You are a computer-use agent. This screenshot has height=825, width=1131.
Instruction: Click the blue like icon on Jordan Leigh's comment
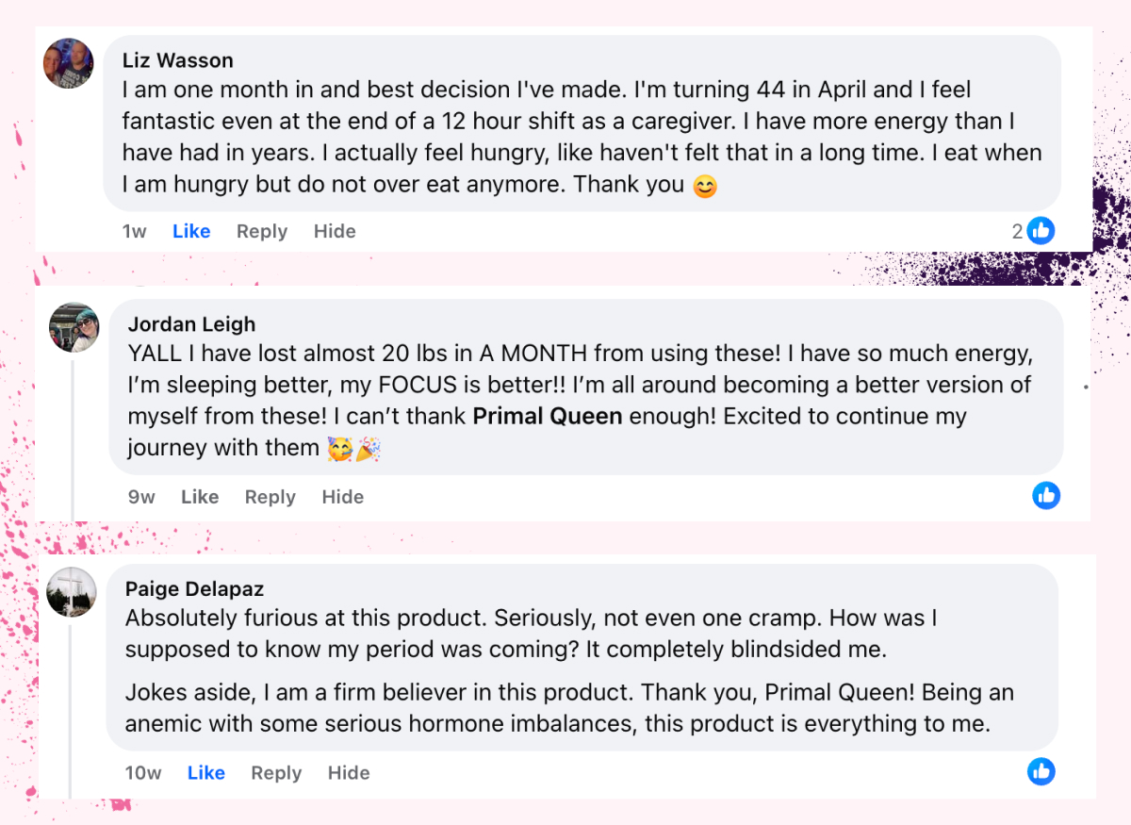point(1046,494)
